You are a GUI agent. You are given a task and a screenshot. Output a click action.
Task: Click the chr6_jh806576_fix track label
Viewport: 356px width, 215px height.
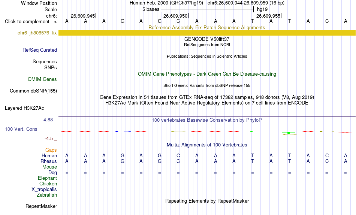(x=37, y=33)
